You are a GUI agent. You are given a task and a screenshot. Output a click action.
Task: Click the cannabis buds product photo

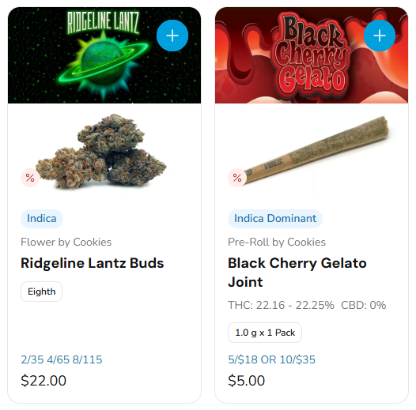pyautogui.click(x=101, y=152)
